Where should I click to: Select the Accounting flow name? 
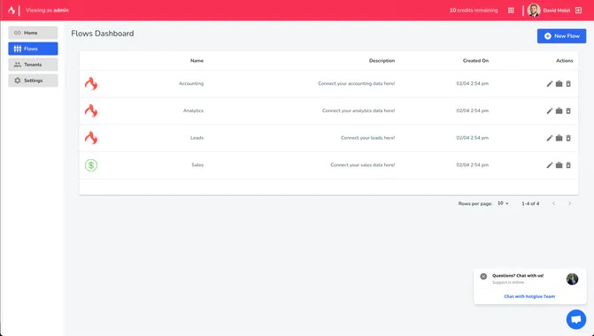pos(191,84)
